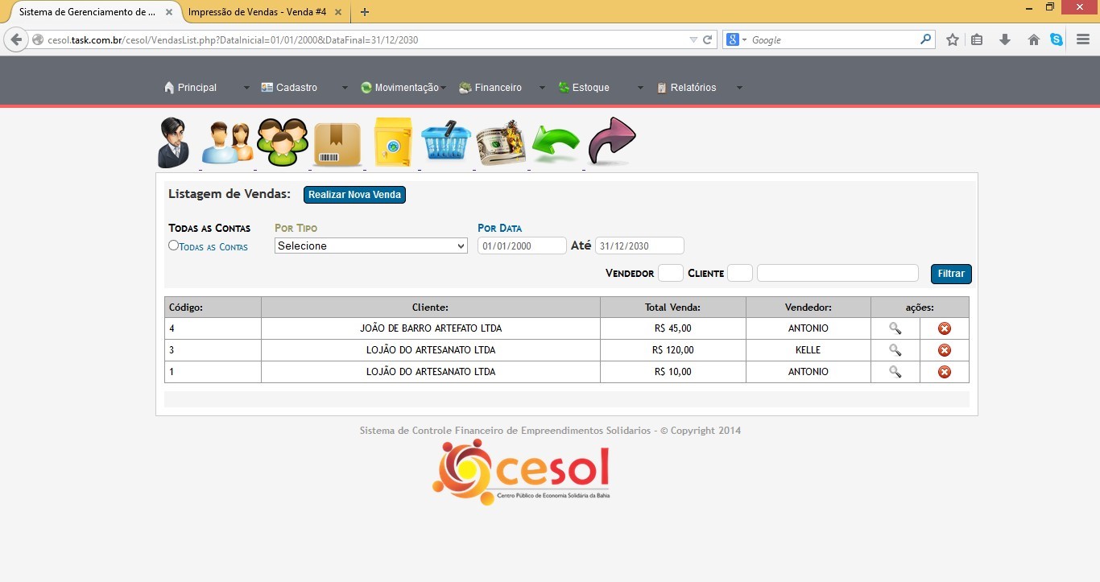Viewport: 1100px width, 582px height.
Task: Open the cardboard box products icon
Action: (337, 143)
